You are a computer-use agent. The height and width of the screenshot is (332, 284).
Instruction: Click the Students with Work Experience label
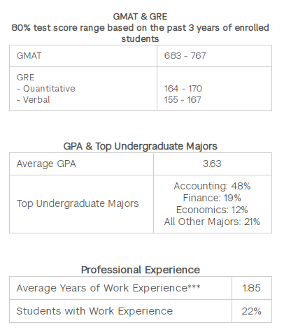coord(94,311)
